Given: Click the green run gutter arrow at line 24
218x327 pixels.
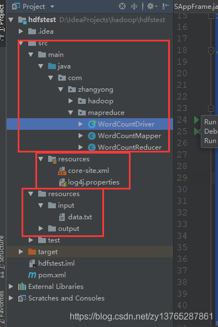Looking at the screenshot, I should click(196, 120).
